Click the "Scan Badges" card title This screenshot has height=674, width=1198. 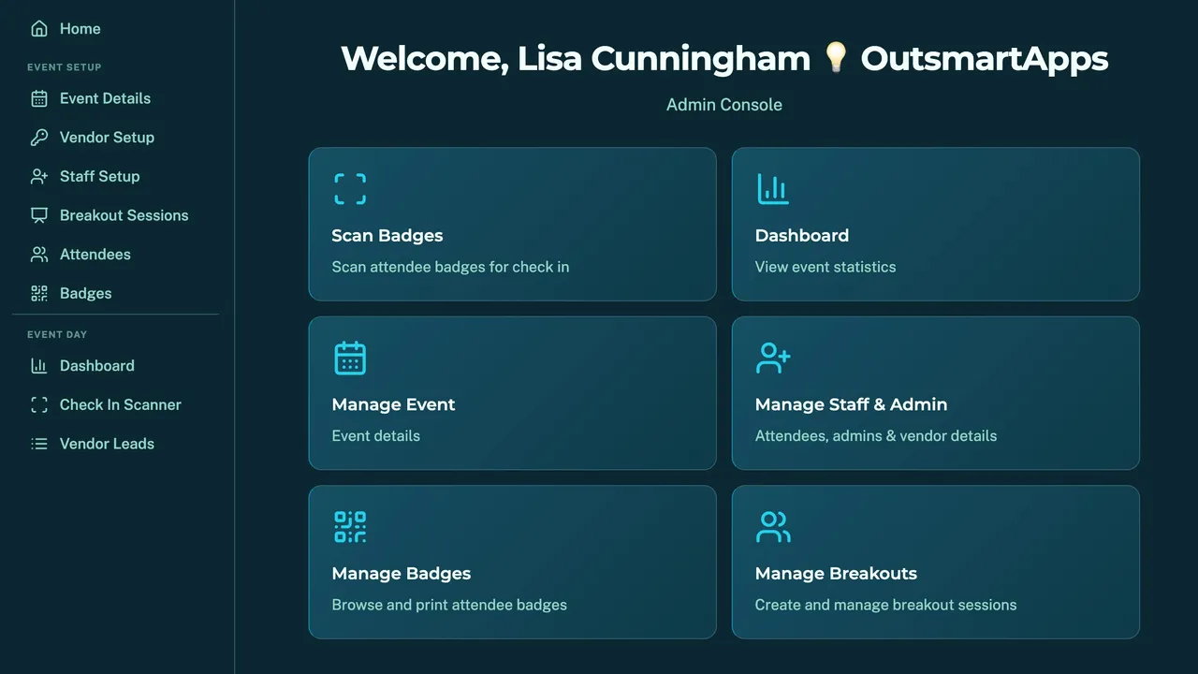tap(387, 236)
